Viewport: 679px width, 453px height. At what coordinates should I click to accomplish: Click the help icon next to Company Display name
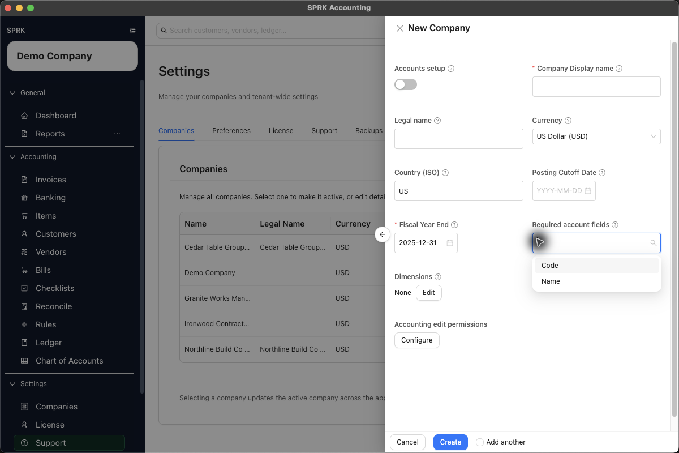(619, 69)
